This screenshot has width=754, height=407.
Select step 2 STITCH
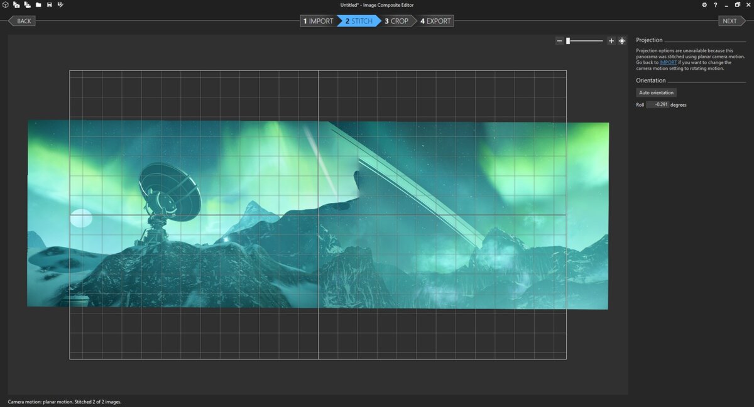[x=359, y=21]
